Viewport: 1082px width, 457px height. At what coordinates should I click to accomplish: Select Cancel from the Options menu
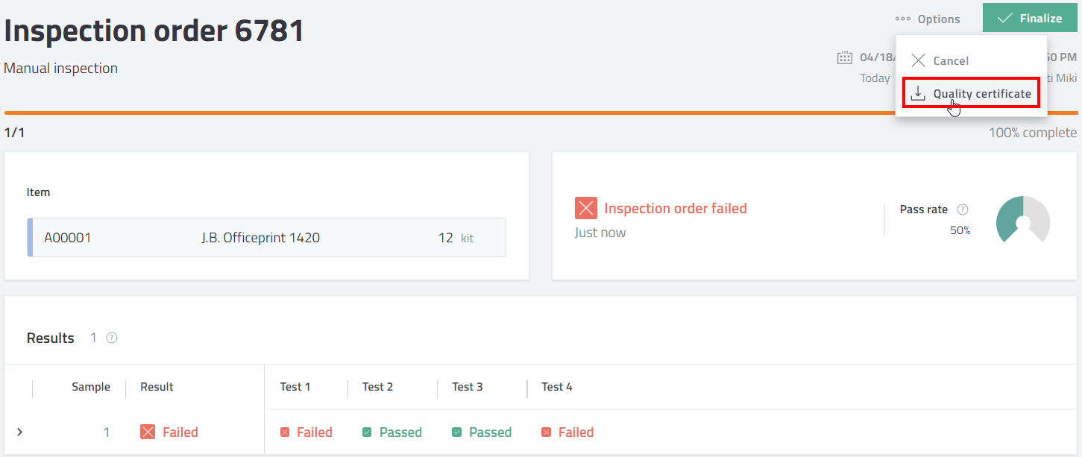pyautogui.click(x=951, y=60)
